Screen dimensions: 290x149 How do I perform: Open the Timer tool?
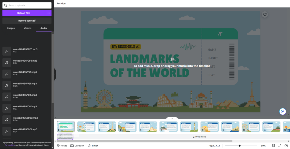93,146
